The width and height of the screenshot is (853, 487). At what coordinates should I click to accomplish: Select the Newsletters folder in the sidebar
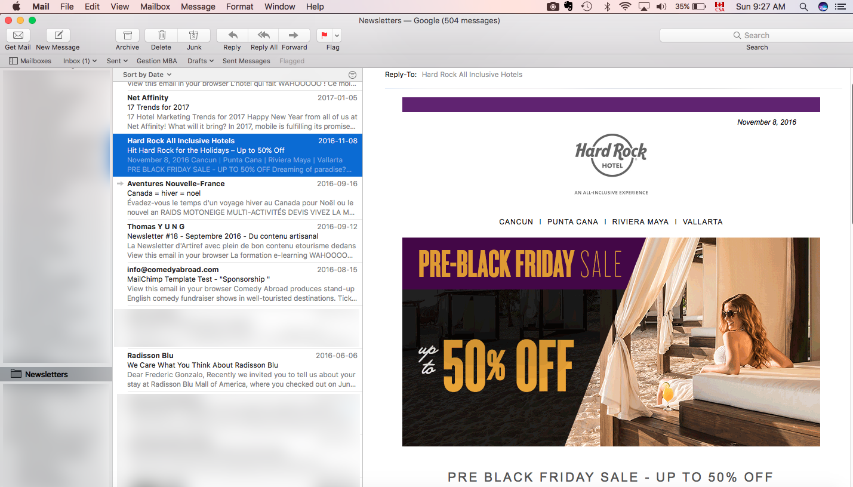(56, 374)
